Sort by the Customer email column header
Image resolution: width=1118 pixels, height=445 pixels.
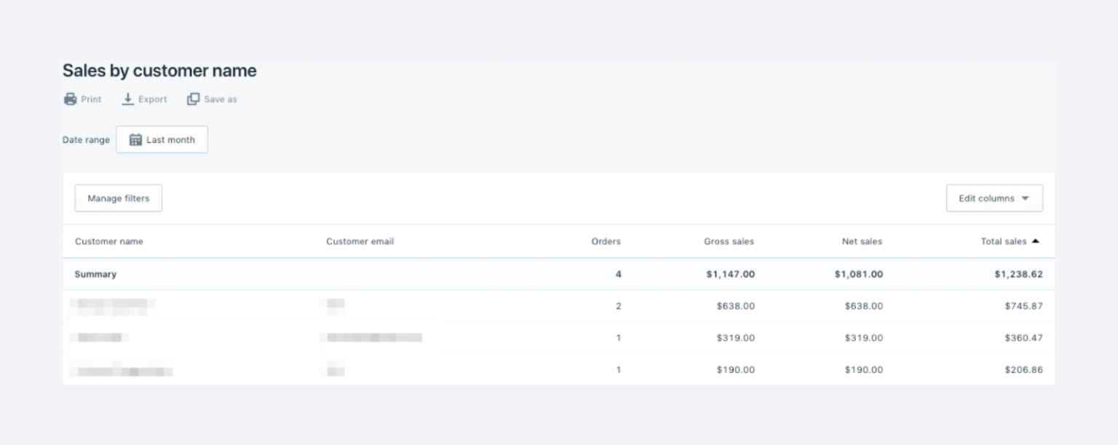(360, 241)
